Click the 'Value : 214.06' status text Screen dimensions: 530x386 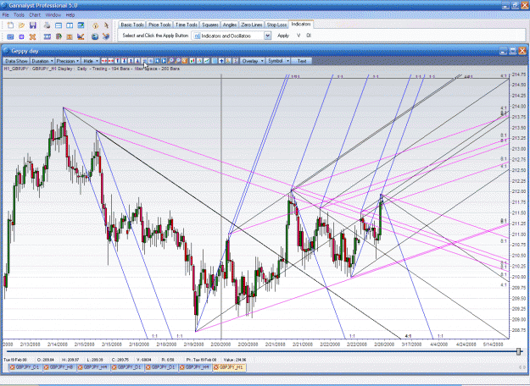(x=235, y=360)
